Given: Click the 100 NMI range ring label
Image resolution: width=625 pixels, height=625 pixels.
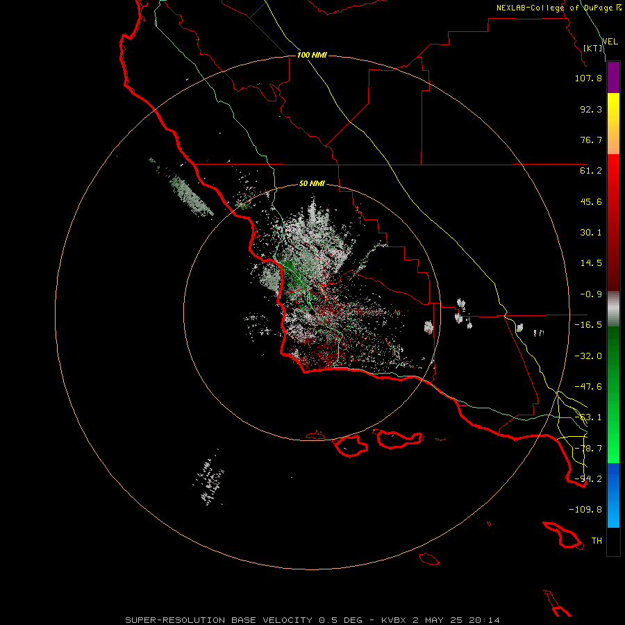Looking at the screenshot, I should coord(312,55).
